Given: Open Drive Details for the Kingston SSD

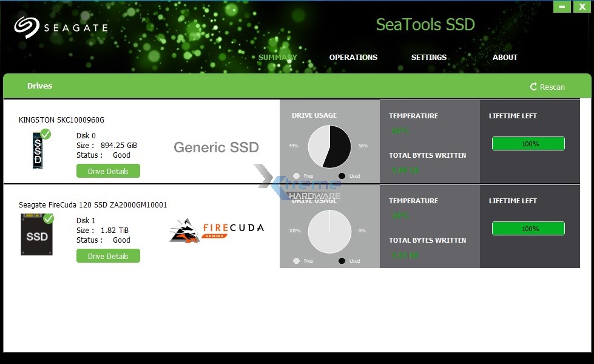Looking at the screenshot, I should tap(108, 170).
